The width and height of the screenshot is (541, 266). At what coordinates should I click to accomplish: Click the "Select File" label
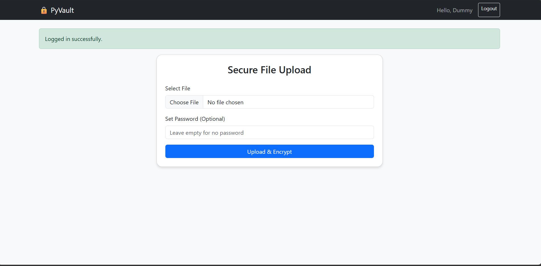click(178, 88)
